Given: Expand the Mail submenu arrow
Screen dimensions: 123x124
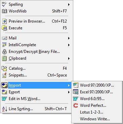Looking at the screenshot, I should (x=69, y=38).
